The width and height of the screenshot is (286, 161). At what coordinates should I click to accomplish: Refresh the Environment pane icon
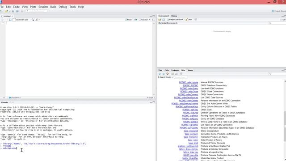click(196, 20)
